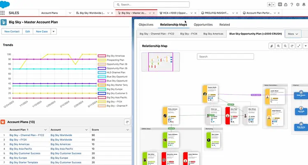Viewport: 308px width, 165px height.
Task: Close the Big Sky Worldwide tab
Action: pos(112,13)
